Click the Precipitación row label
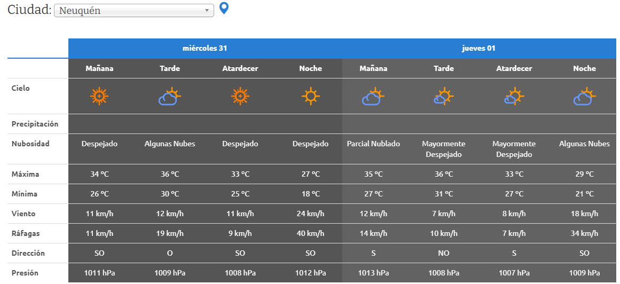This screenshot has width=620, height=284. point(35,124)
